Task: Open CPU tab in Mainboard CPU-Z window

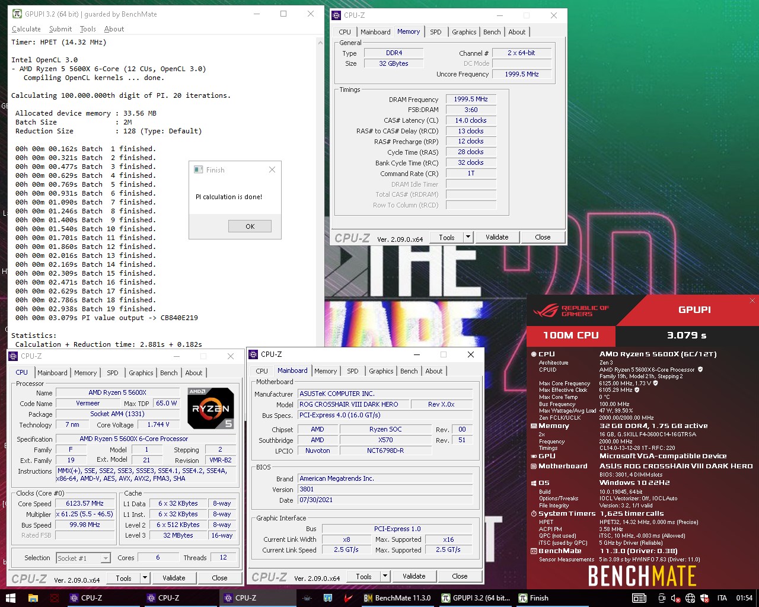Action: click(x=261, y=371)
